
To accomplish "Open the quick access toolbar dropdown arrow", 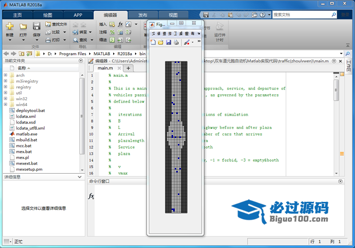I will coord(269,15).
